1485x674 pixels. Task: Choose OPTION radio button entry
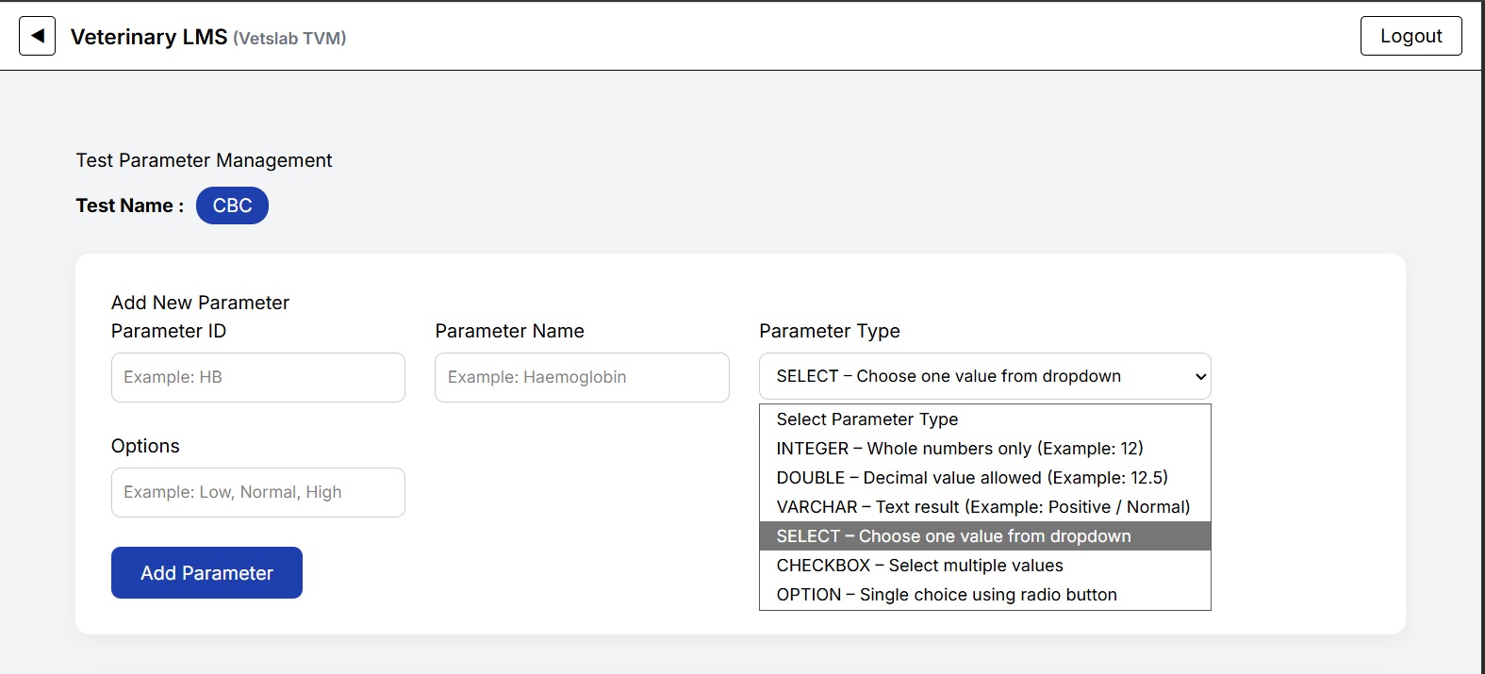[x=946, y=595]
